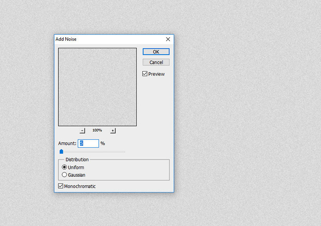Click the Amount percentage field
This screenshot has height=226, width=321.
[x=88, y=143]
